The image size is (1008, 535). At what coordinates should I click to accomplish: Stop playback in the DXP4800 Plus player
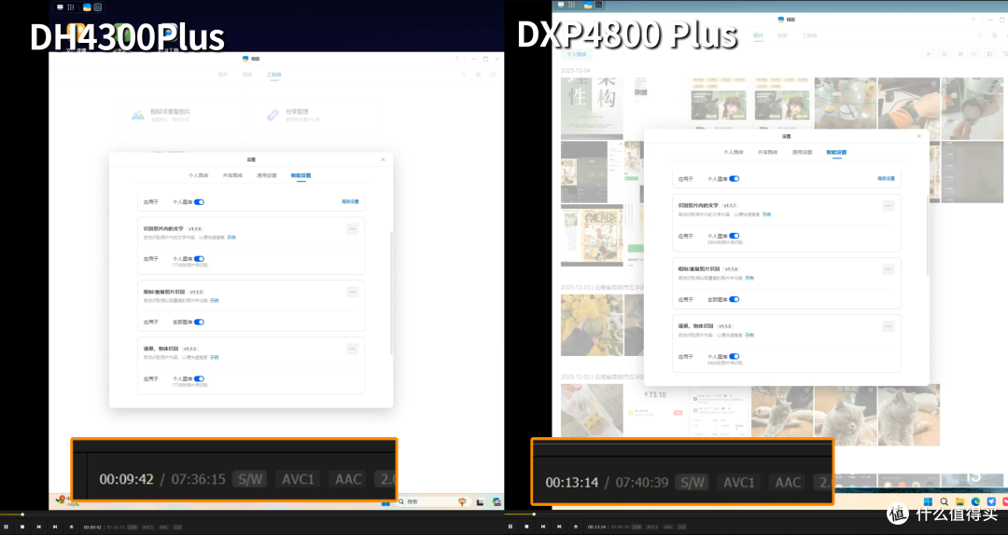pyautogui.click(x=526, y=527)
